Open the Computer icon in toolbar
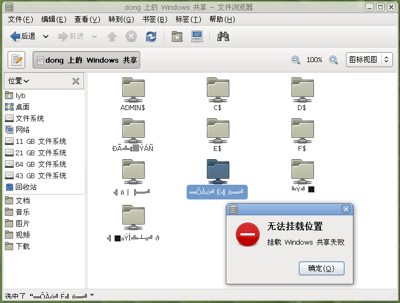The height and width of the screenshot is (303, 400). [x=197, y=37]
